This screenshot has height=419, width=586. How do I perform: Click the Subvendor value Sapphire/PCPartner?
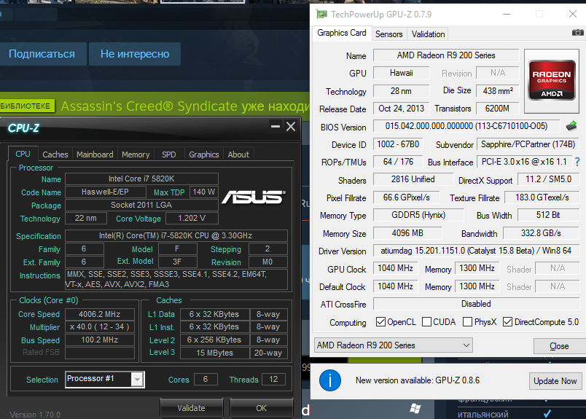(528, 144)
